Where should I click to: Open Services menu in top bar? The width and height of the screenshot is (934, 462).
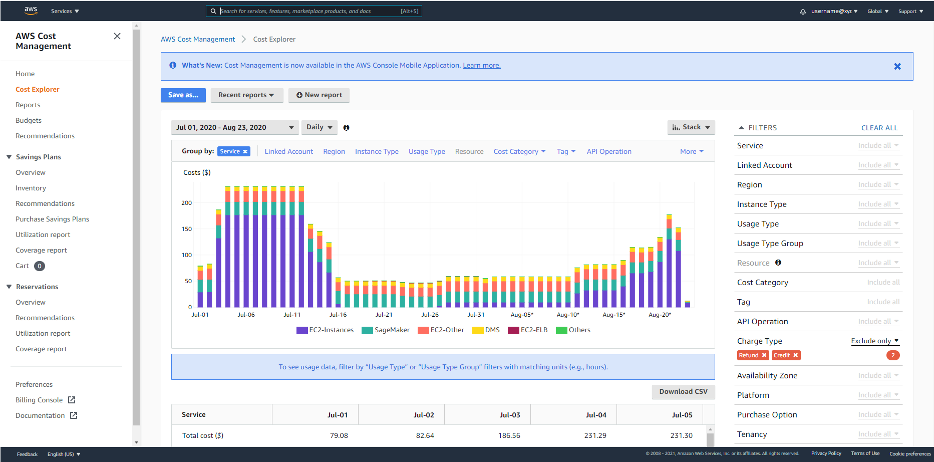click(65, 11)
